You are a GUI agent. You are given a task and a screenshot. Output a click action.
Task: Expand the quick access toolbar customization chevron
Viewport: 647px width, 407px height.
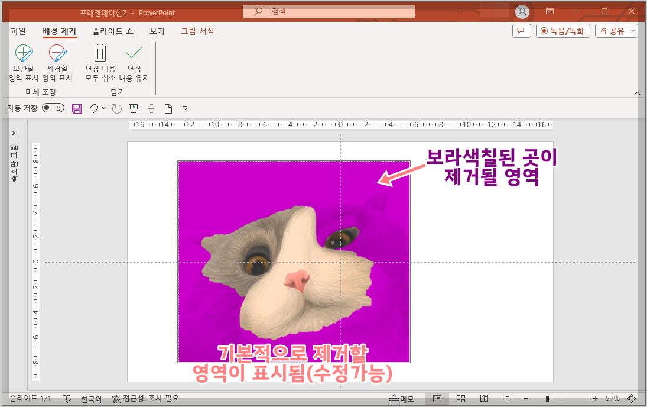click(x=185, y=108)
